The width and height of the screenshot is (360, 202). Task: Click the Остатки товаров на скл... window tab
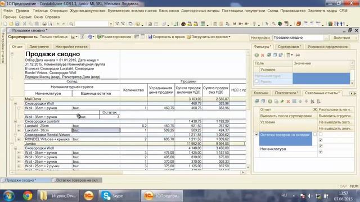click(x=77, y=180)
